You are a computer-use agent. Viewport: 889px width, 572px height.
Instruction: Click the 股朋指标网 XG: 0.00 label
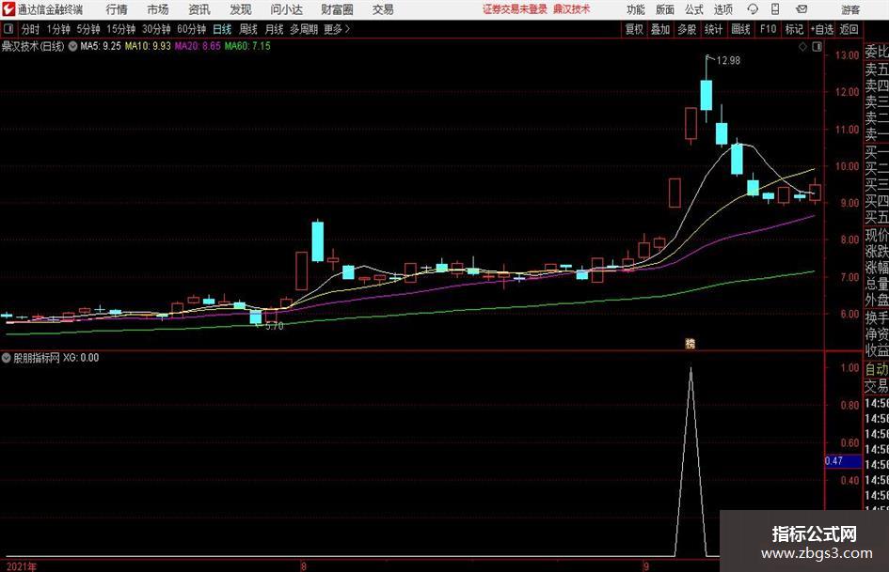coord(56,358)
